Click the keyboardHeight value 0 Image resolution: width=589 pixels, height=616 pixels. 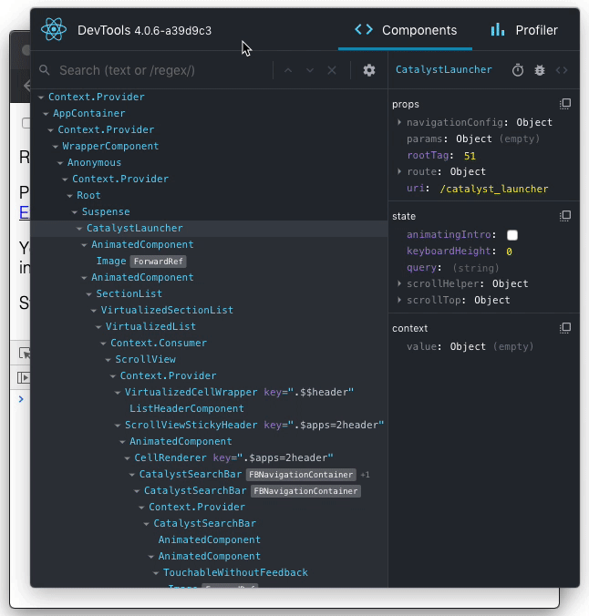[509, 252]
